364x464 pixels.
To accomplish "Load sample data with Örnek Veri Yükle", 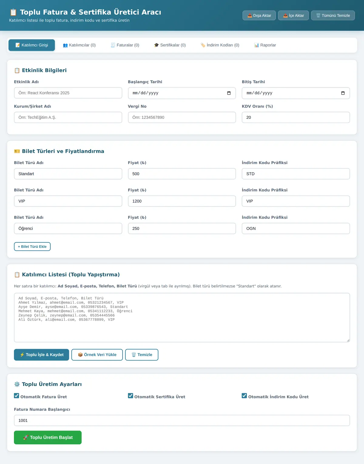I will coord(97,355).
